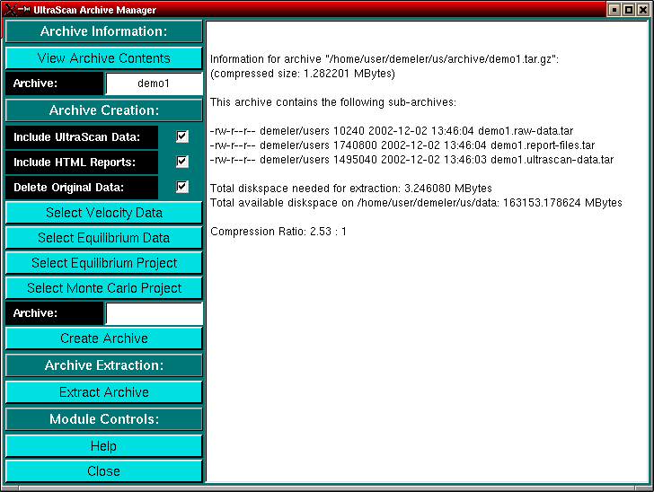654x492 pixels.
Task: Maximize the Archive Manager window
Action: click(628, 9)
